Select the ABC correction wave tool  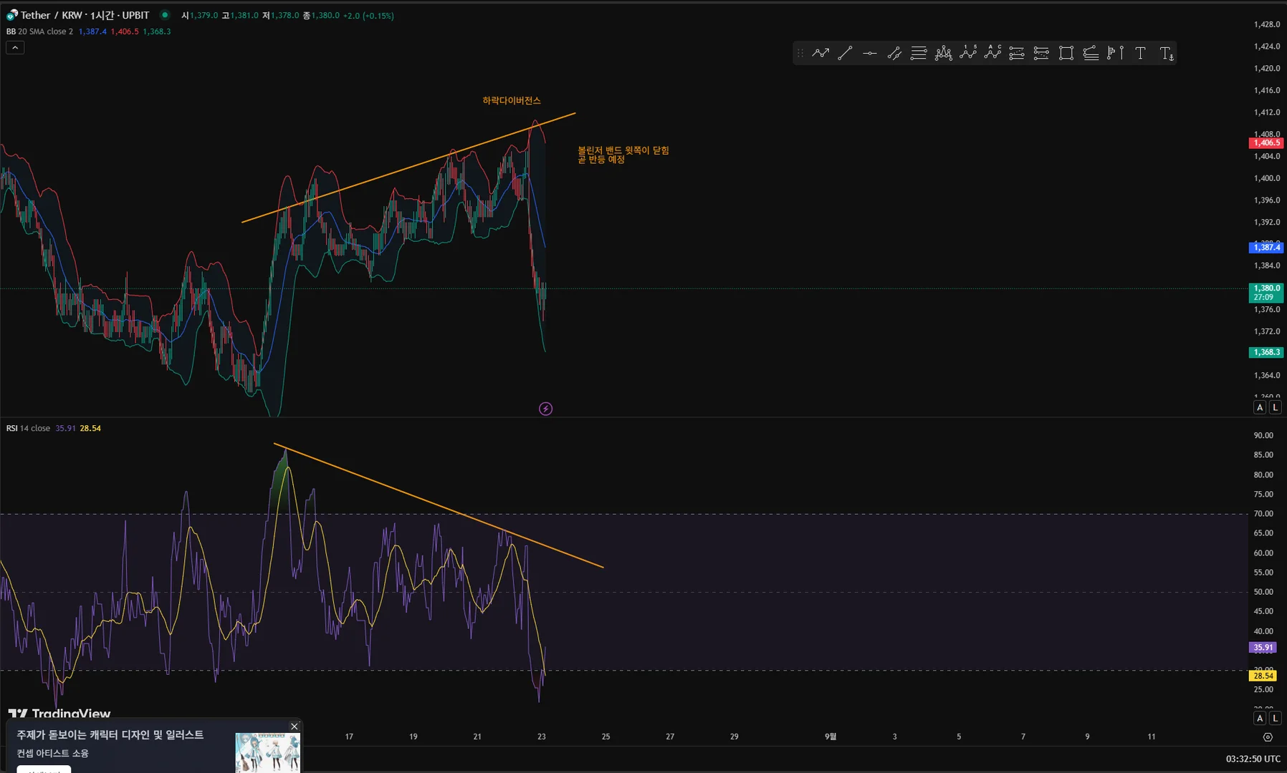(992, 53)
